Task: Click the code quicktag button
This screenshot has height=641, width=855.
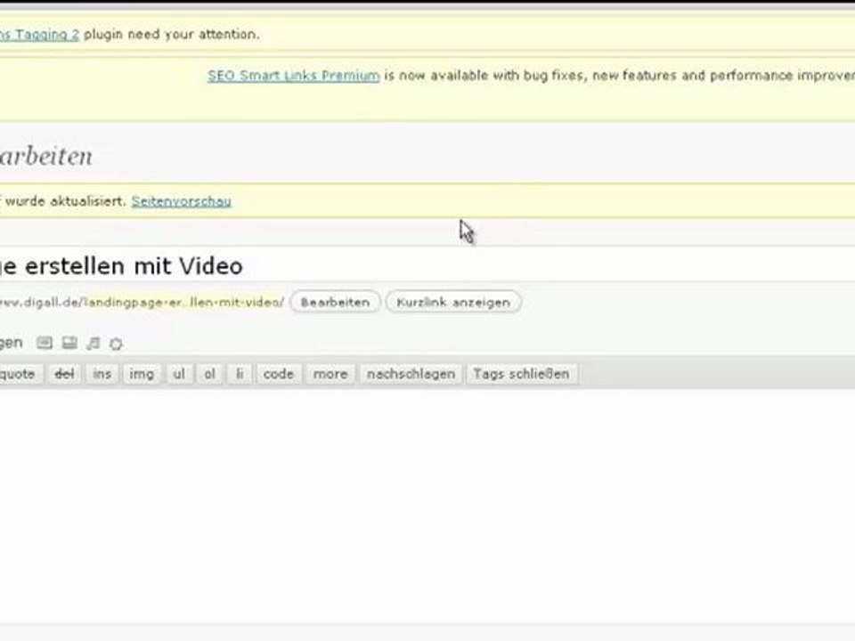Action: coord(279,374)
